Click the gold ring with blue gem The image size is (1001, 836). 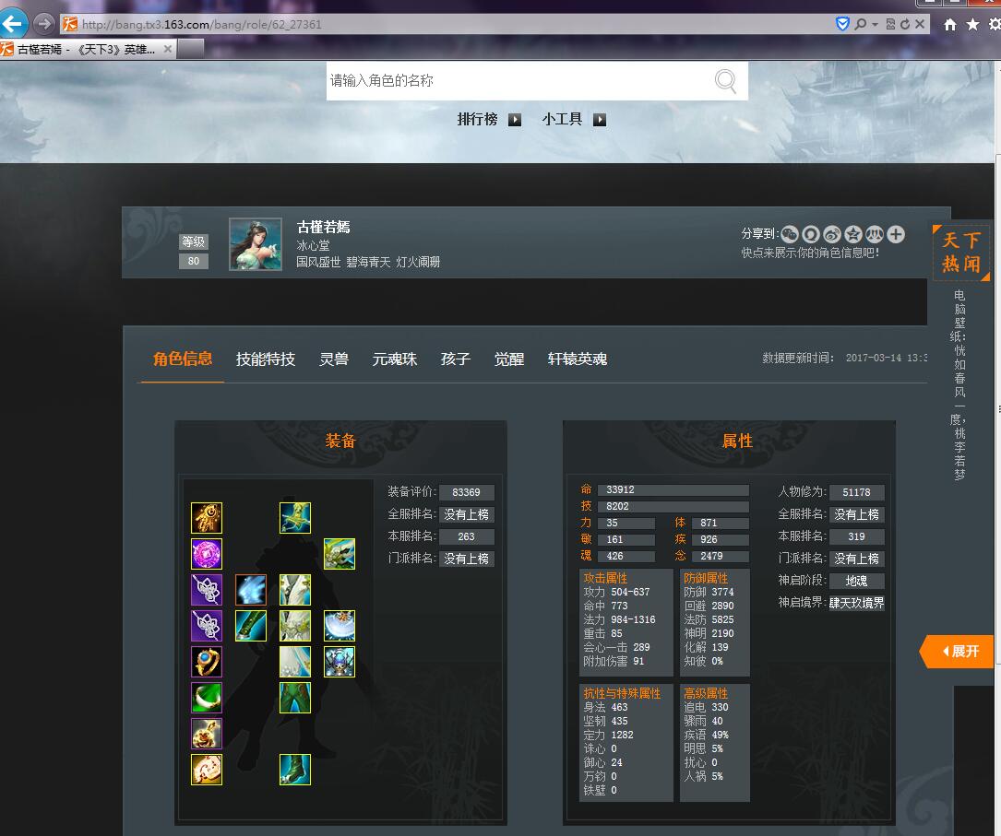tap(207, 662)
